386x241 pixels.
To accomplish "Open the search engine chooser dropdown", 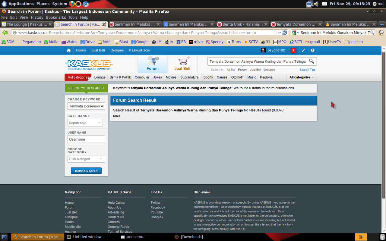I will coord(296,33).
